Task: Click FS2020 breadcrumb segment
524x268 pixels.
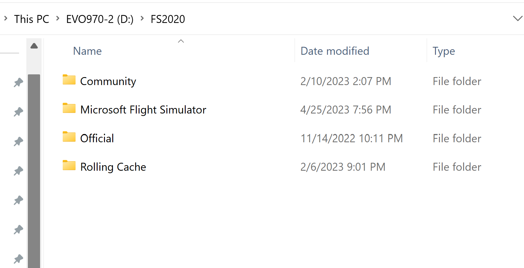Action: click(x=168, y=19)
